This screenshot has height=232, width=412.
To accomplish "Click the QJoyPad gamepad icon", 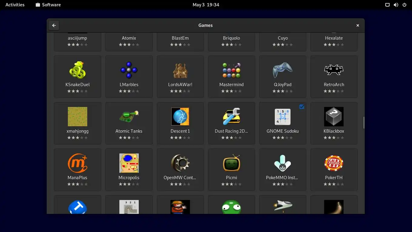I will tap(283, 70).
